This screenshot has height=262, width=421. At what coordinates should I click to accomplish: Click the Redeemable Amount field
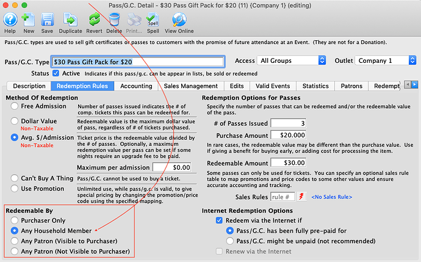288,162
